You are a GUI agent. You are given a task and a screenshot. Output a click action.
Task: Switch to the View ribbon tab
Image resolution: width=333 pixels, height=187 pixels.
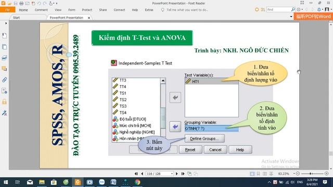(58, 10)
